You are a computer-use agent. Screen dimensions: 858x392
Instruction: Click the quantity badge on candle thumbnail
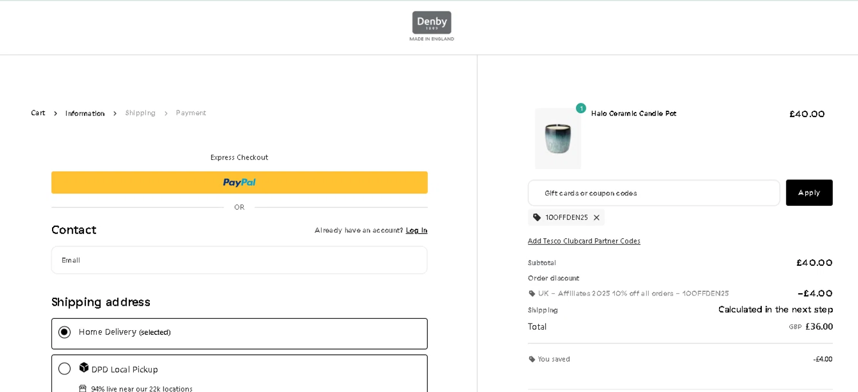581,108
